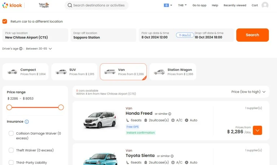Click the Station Wagon car icon
Viewport: 277px width, 165px height.
[x=159, y=72]
